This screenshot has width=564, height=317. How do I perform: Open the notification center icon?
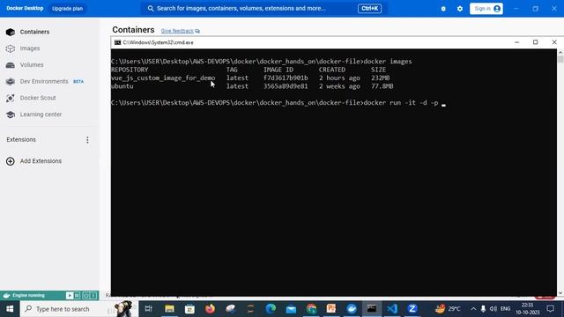tap(550, 309)
